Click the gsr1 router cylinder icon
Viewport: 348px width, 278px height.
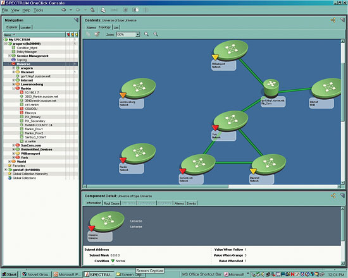pyautogui.click(x=271, y=88)
